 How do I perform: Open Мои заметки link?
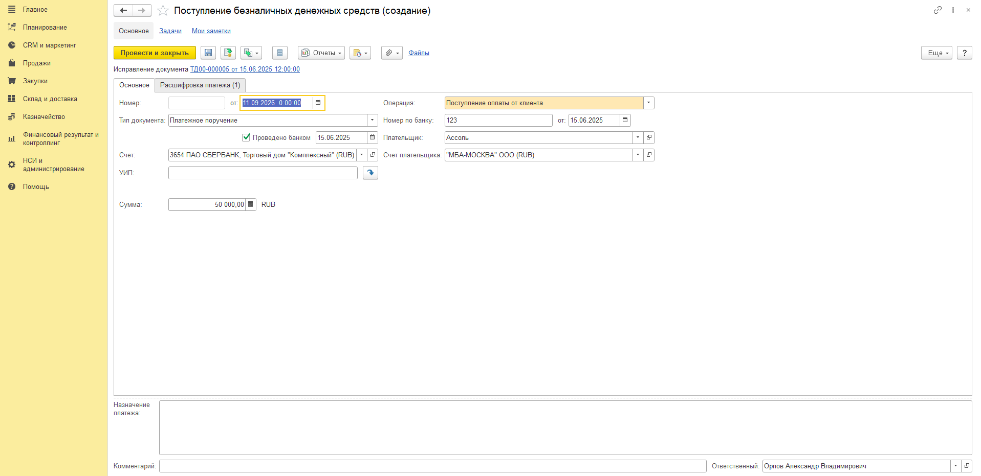[x=211, y=31]
